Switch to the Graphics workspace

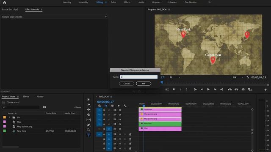tap(156, 2)
